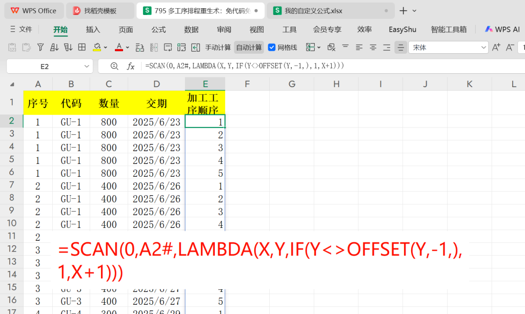Switch to WPS Office home tab

tap(33, 11)
